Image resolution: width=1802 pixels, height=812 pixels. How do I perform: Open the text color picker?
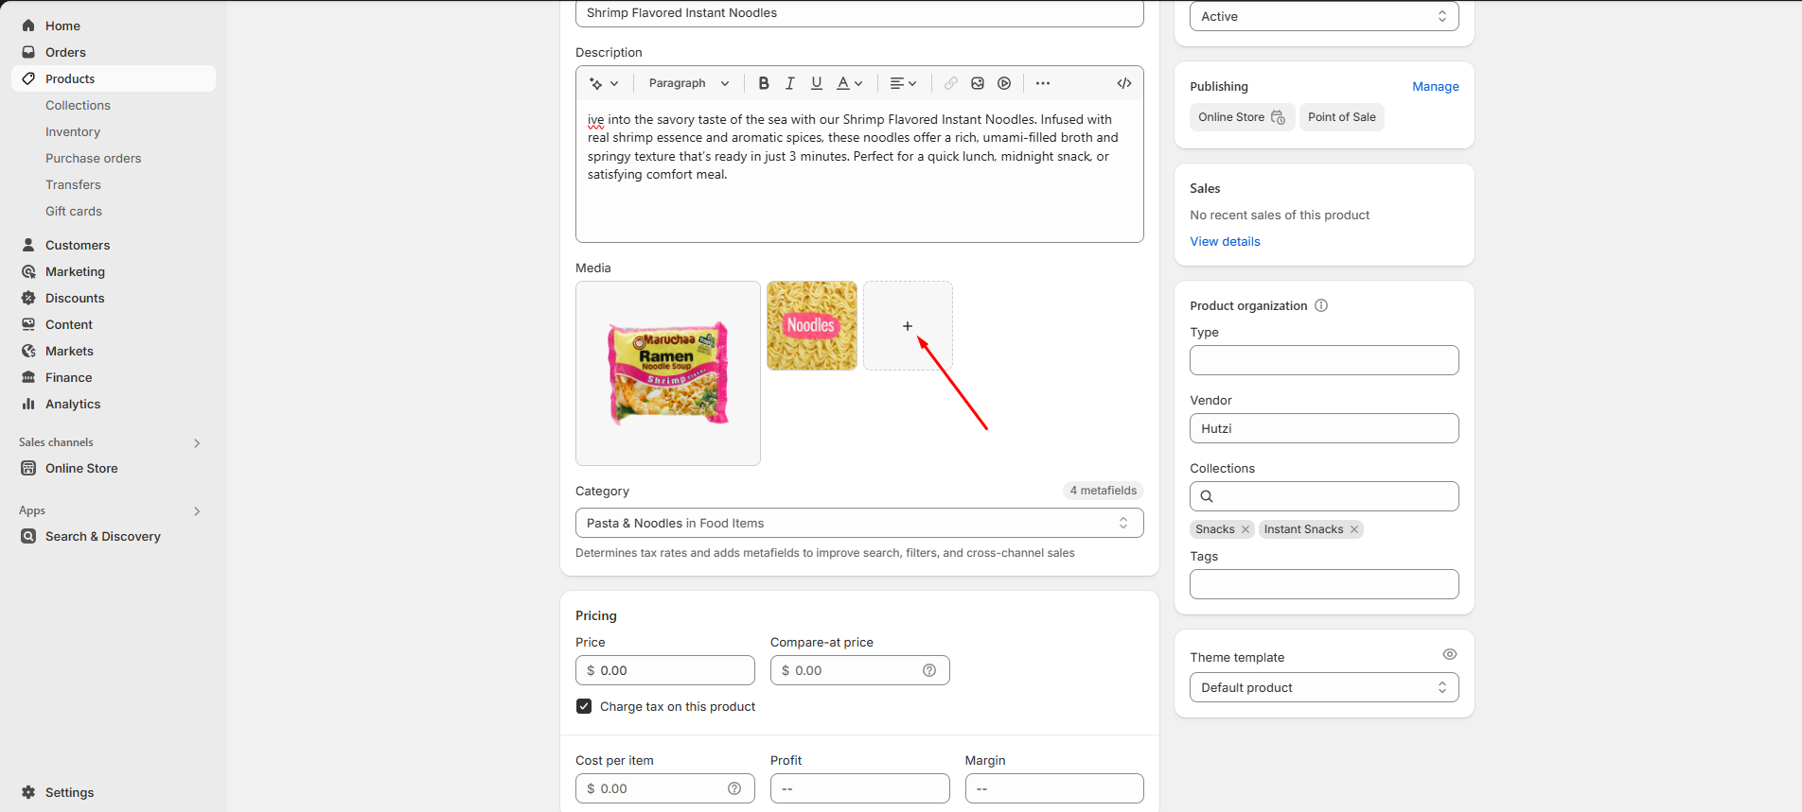[849, 83]
